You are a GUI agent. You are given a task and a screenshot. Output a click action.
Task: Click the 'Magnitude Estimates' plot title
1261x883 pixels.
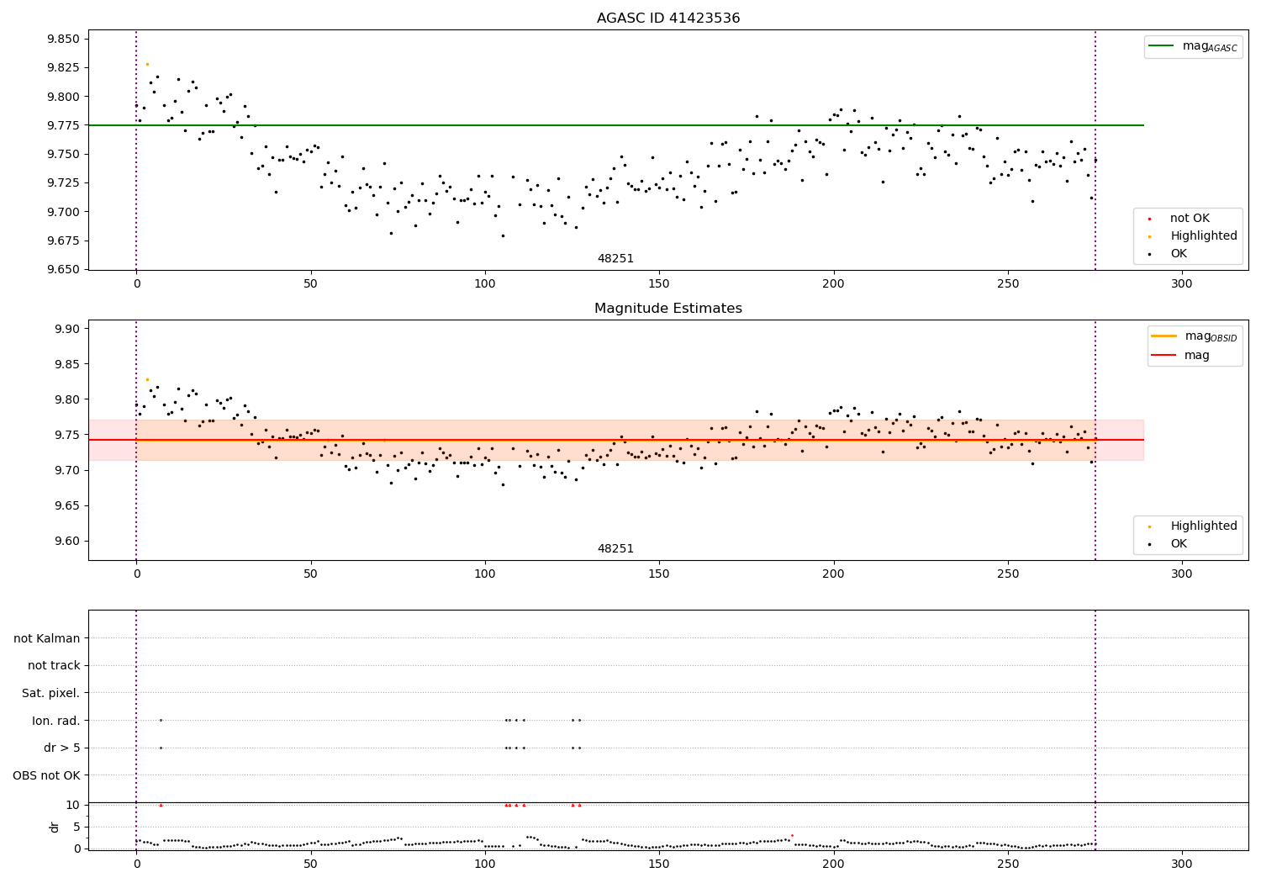click(668, 309)
